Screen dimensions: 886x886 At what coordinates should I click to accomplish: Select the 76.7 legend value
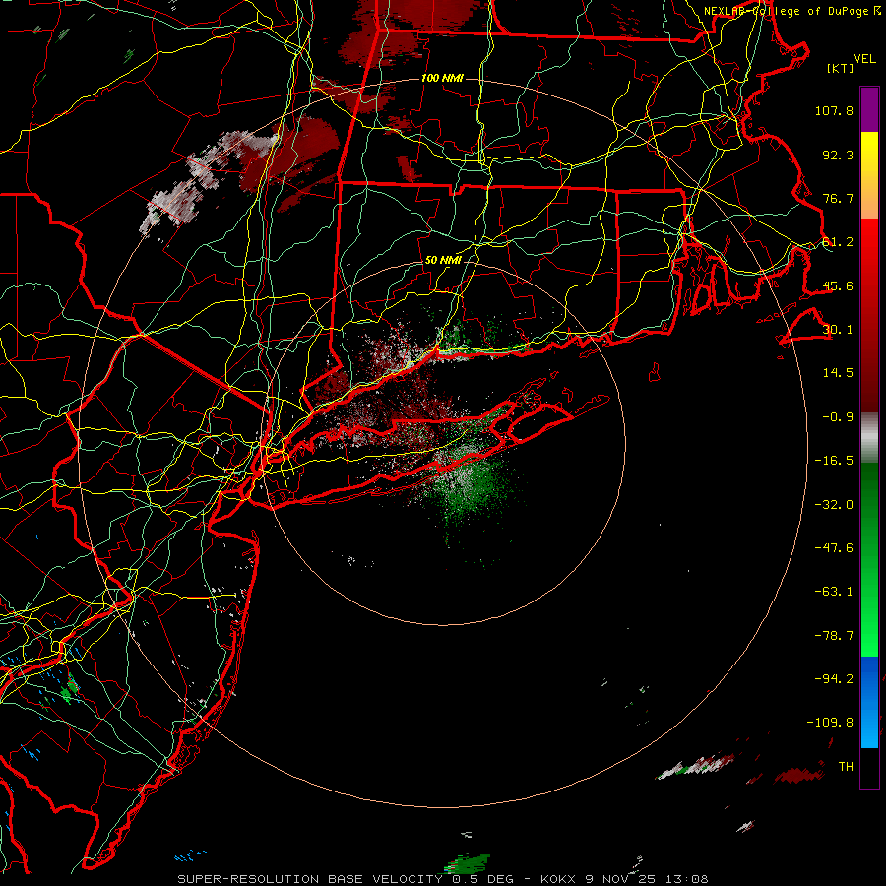click(838, 198)
